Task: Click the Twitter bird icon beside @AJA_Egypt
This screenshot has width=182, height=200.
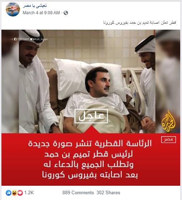Action: 31,39
